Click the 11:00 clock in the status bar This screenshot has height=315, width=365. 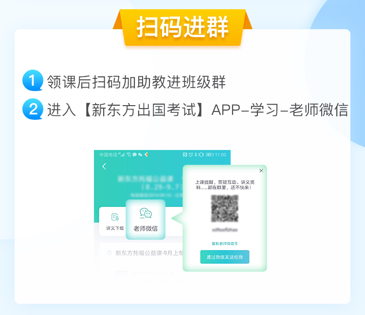pos(220,155)
